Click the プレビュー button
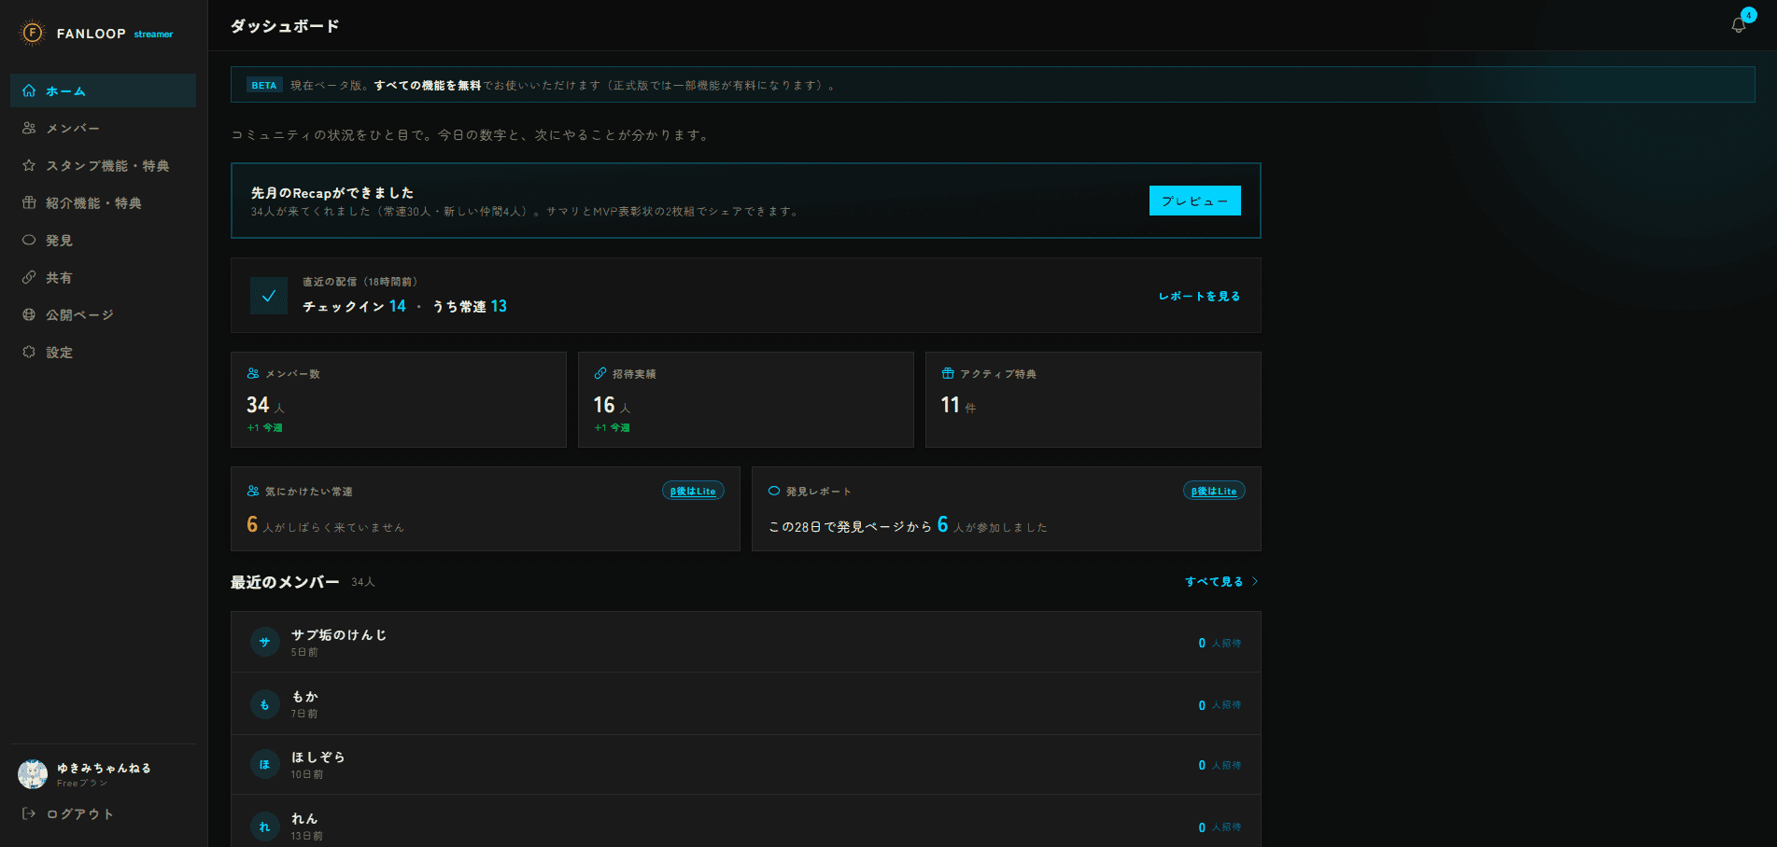1777x847 pixels. click(x=1194, y=201)
